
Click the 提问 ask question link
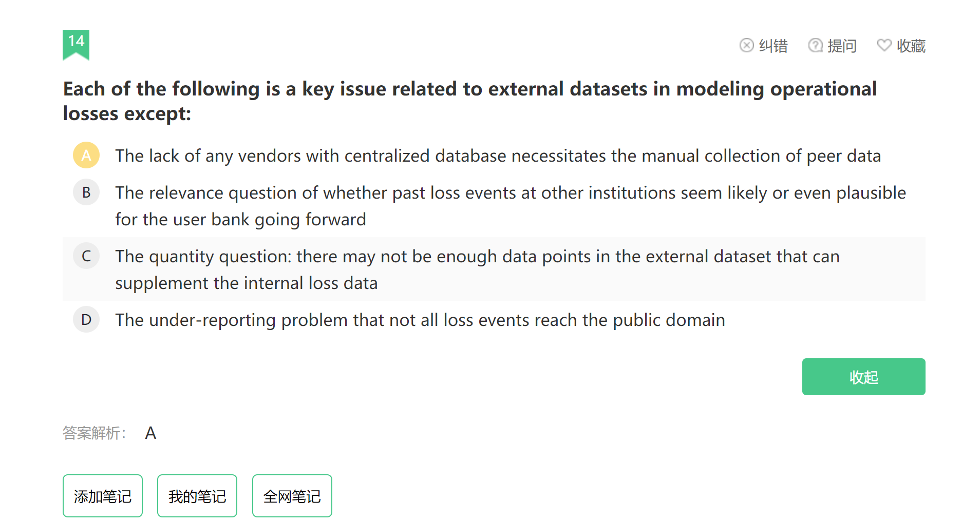(842, 46)
